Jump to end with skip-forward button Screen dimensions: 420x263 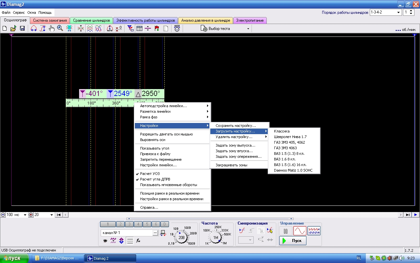tap(408, 215)
